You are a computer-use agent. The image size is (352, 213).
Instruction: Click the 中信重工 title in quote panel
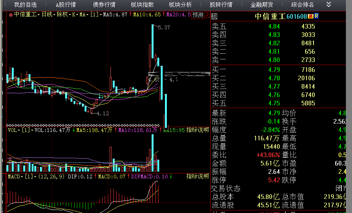[x=270, y=16]
